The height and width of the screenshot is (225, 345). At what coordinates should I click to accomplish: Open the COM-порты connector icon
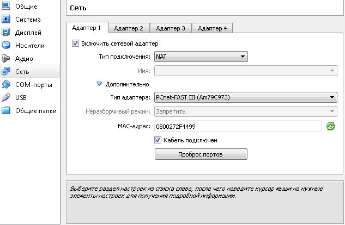pos(6,84)
